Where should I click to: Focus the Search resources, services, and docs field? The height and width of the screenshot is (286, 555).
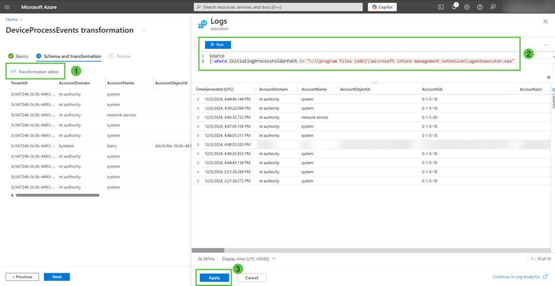[278, 7]
